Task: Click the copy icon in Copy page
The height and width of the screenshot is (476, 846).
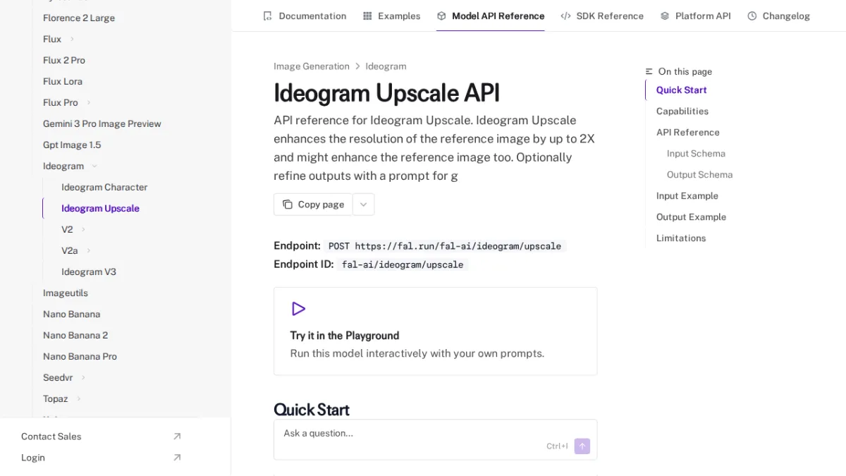Action: click(x=288, y=205)
